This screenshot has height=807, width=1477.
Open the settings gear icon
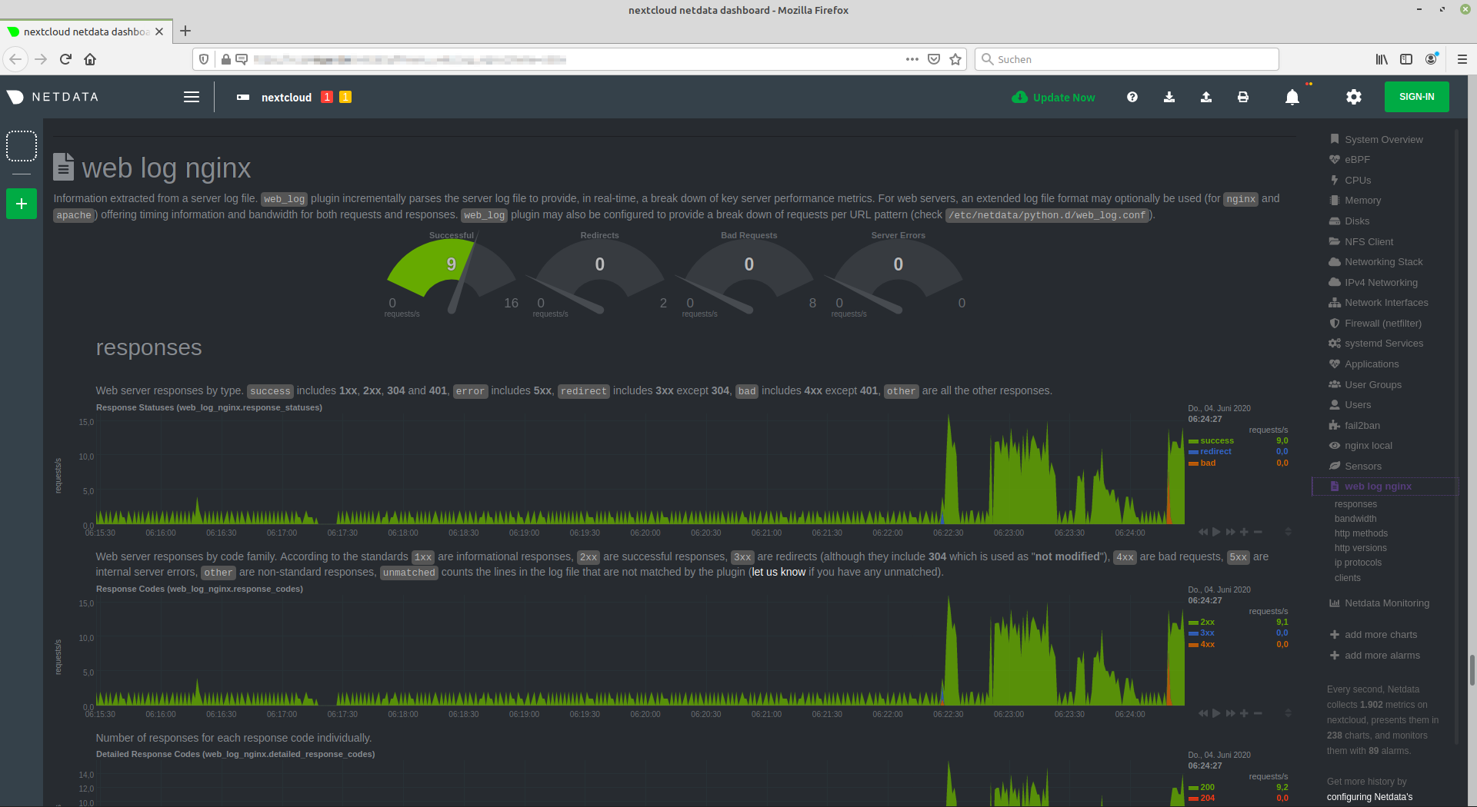1354,97
